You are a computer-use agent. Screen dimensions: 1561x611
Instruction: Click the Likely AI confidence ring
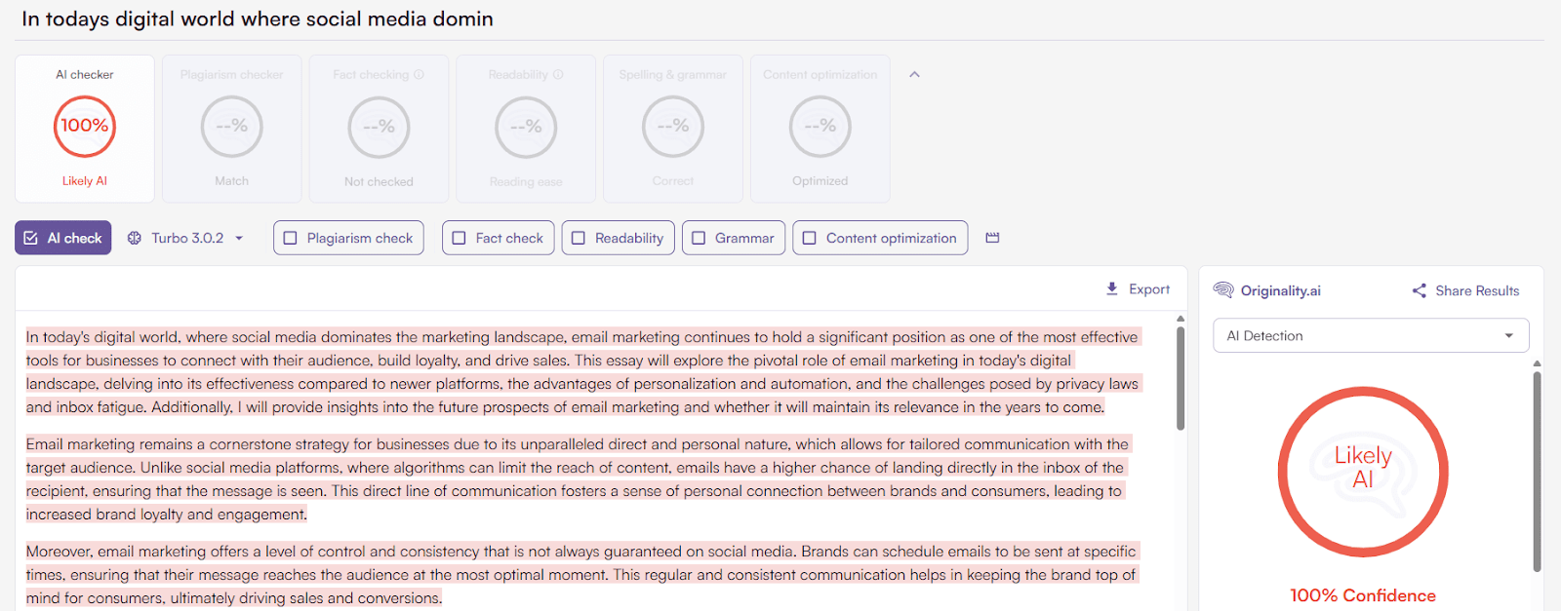[1363, 472]
